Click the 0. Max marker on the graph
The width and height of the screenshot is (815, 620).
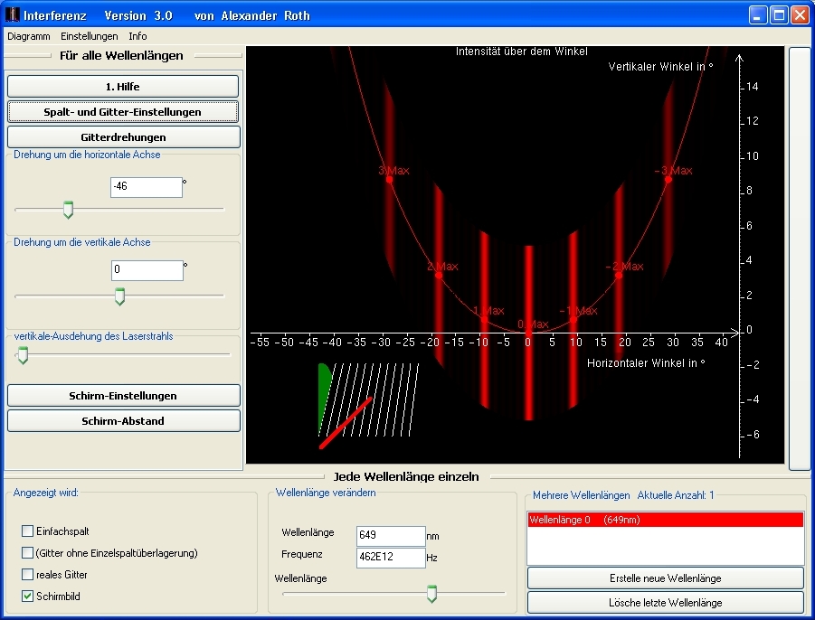click(x=529, y=333)
